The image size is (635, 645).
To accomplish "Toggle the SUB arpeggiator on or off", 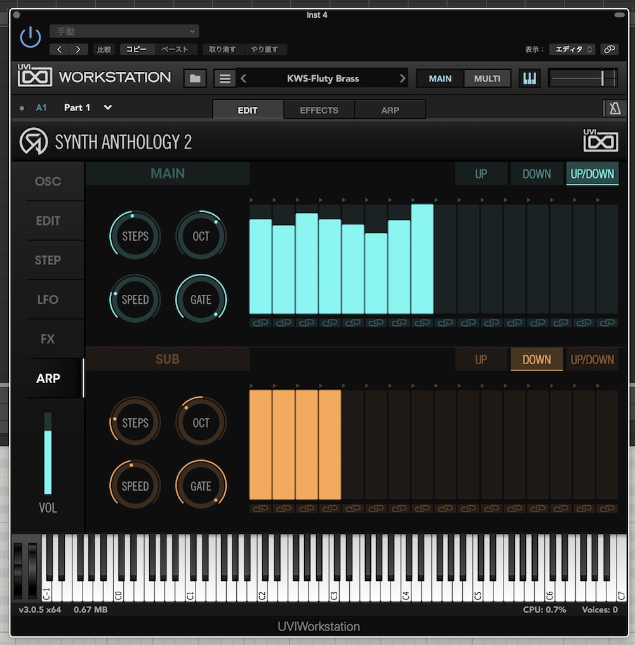I will tap(168, 359).
